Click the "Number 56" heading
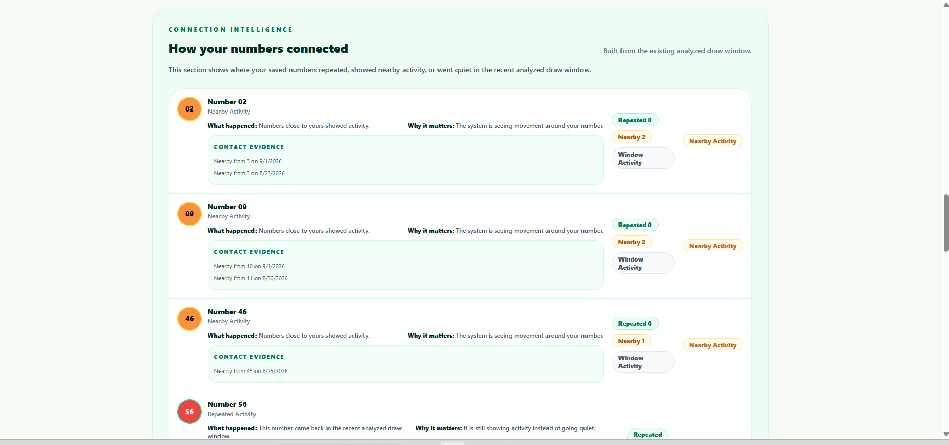The width and height of the screenshot is (949, 445). (x=227, y=404)
